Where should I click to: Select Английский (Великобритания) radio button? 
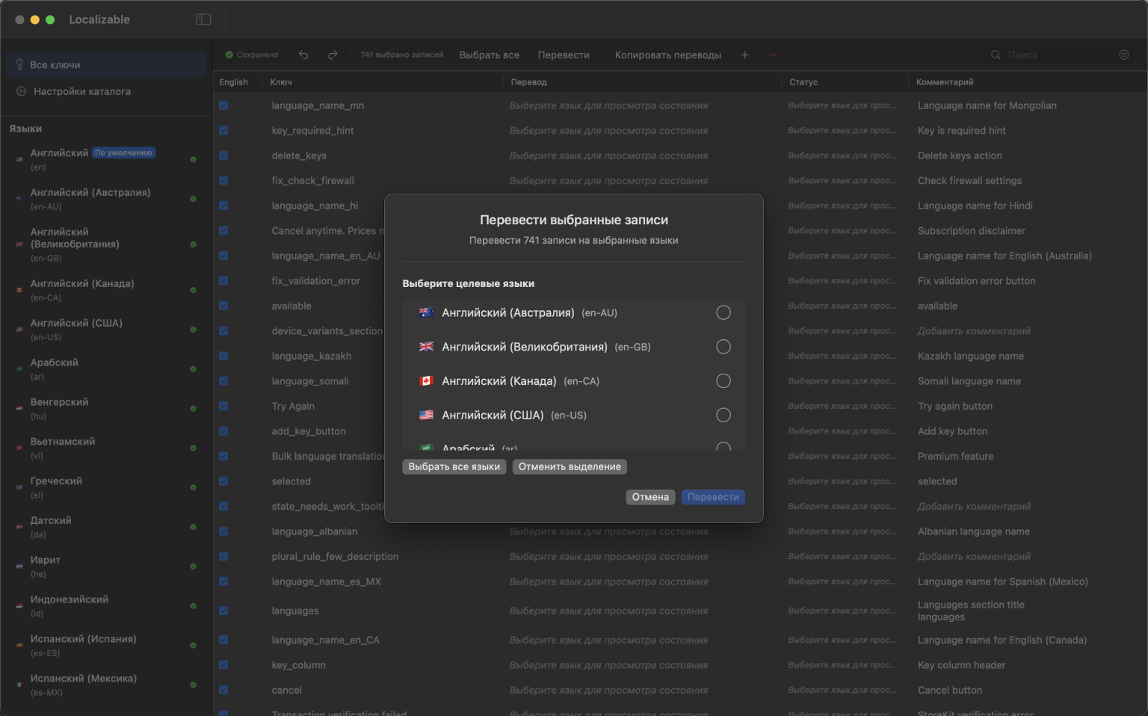tap(723, 347)
